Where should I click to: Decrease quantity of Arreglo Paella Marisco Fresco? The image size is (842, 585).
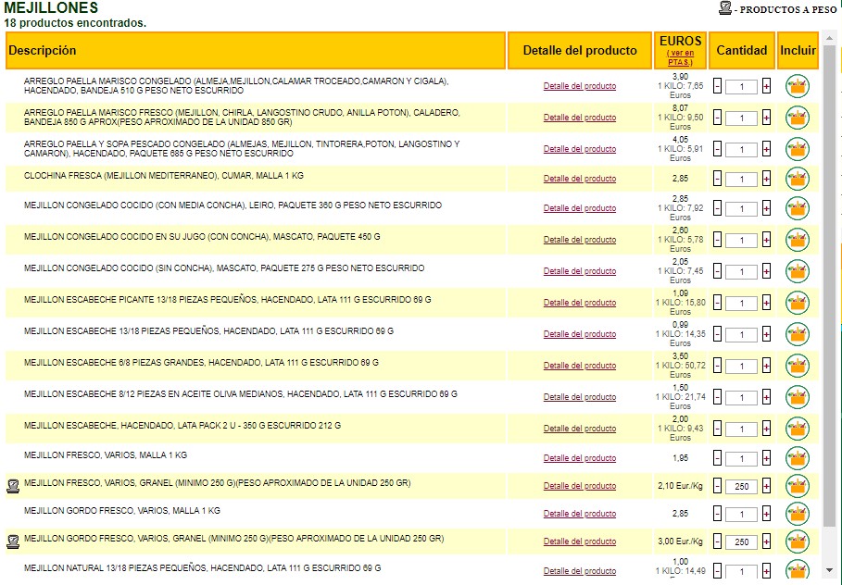tap(718, 118)
